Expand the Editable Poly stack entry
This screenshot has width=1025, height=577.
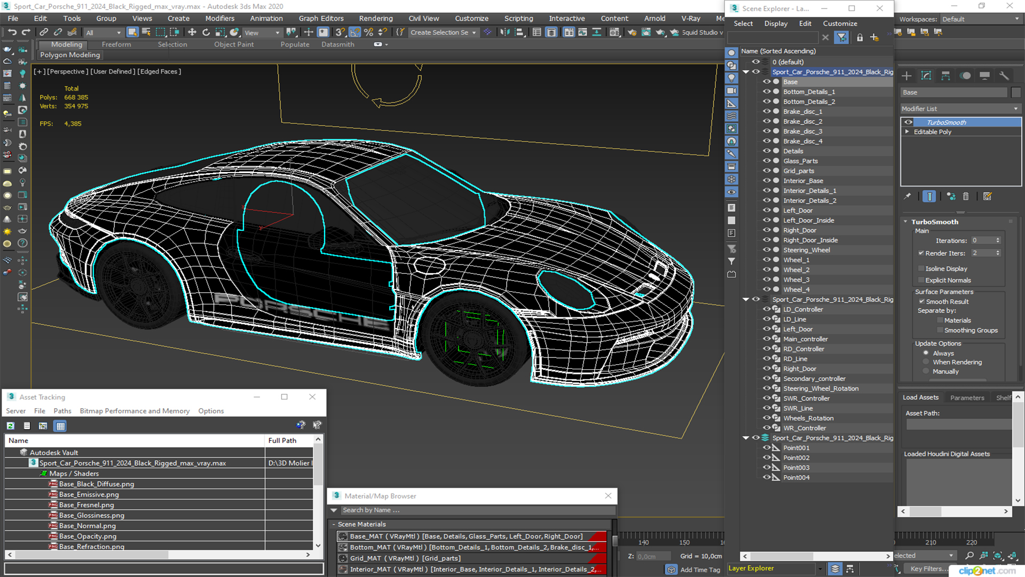pyautogui.click(x=907, y=132)
